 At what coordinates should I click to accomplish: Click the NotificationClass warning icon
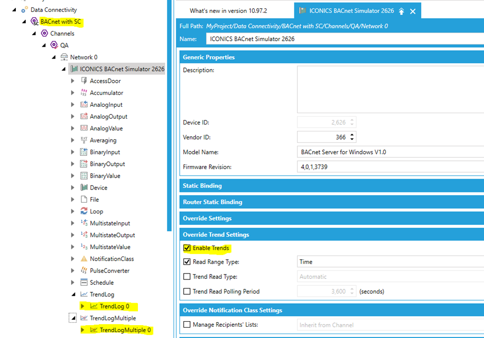[x=84, y=259]
